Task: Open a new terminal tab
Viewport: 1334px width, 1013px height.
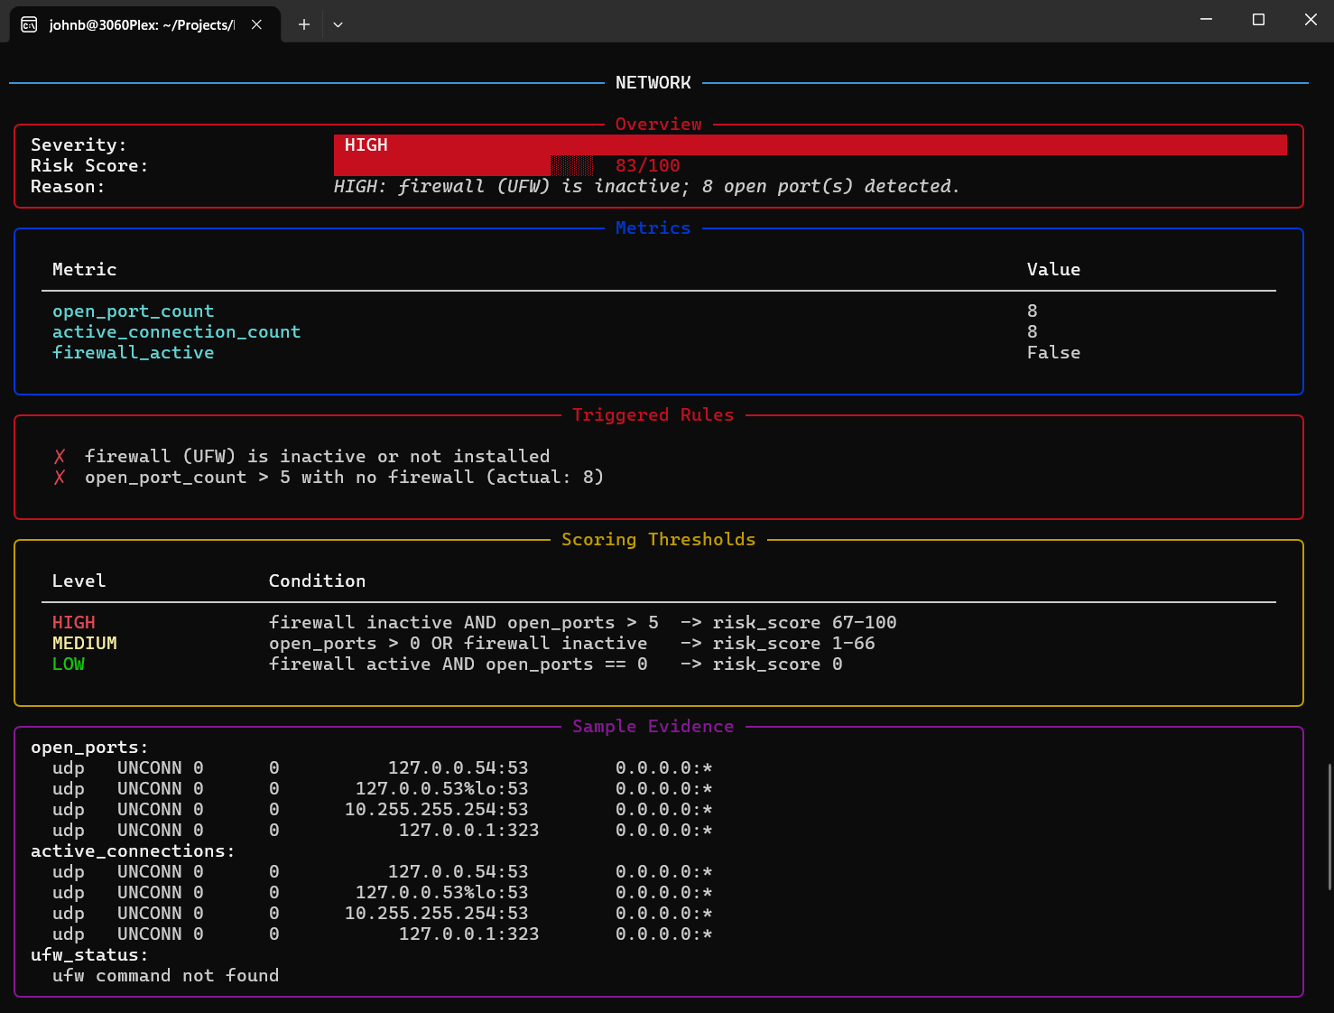Action: [304, 24]
